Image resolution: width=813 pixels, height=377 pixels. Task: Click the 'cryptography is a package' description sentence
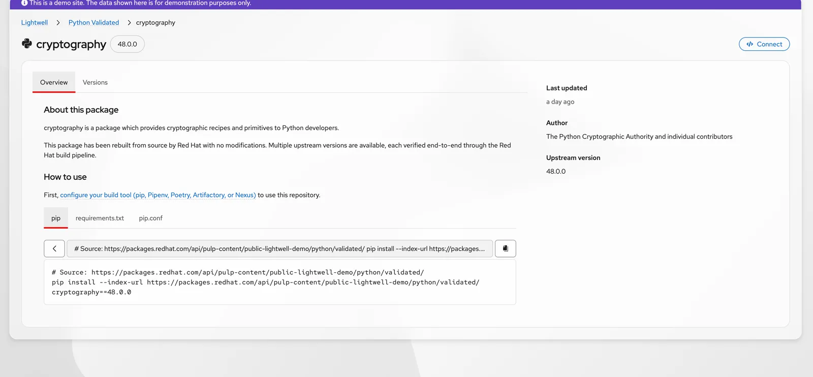[x=192, y=128]
